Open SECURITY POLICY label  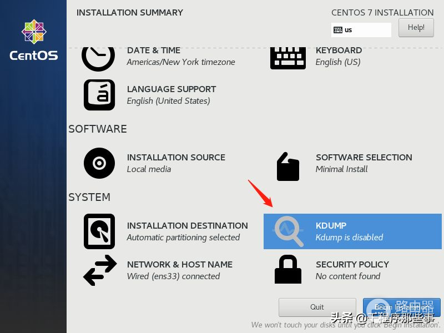coord(352,265)
